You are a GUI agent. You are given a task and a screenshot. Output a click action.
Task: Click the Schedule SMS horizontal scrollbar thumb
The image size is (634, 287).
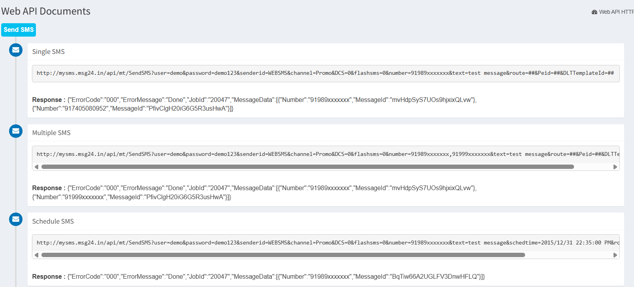[x=283, y=255]
